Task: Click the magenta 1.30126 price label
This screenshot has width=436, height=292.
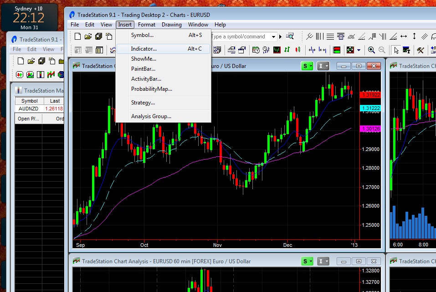Action: (370, 129)
